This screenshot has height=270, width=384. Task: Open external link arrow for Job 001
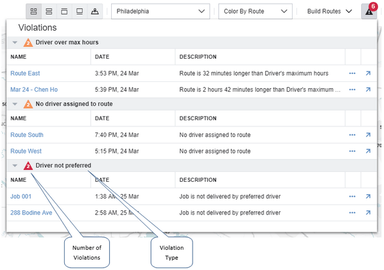[368, 197]
